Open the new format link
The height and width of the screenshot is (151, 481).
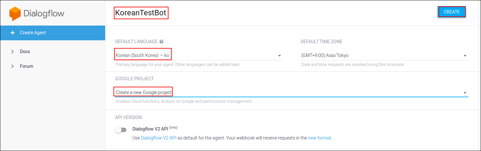click(x=319, y=138)
